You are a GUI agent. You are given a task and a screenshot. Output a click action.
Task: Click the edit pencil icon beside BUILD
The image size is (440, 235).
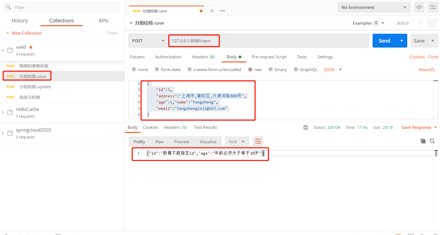click(420, 23)
